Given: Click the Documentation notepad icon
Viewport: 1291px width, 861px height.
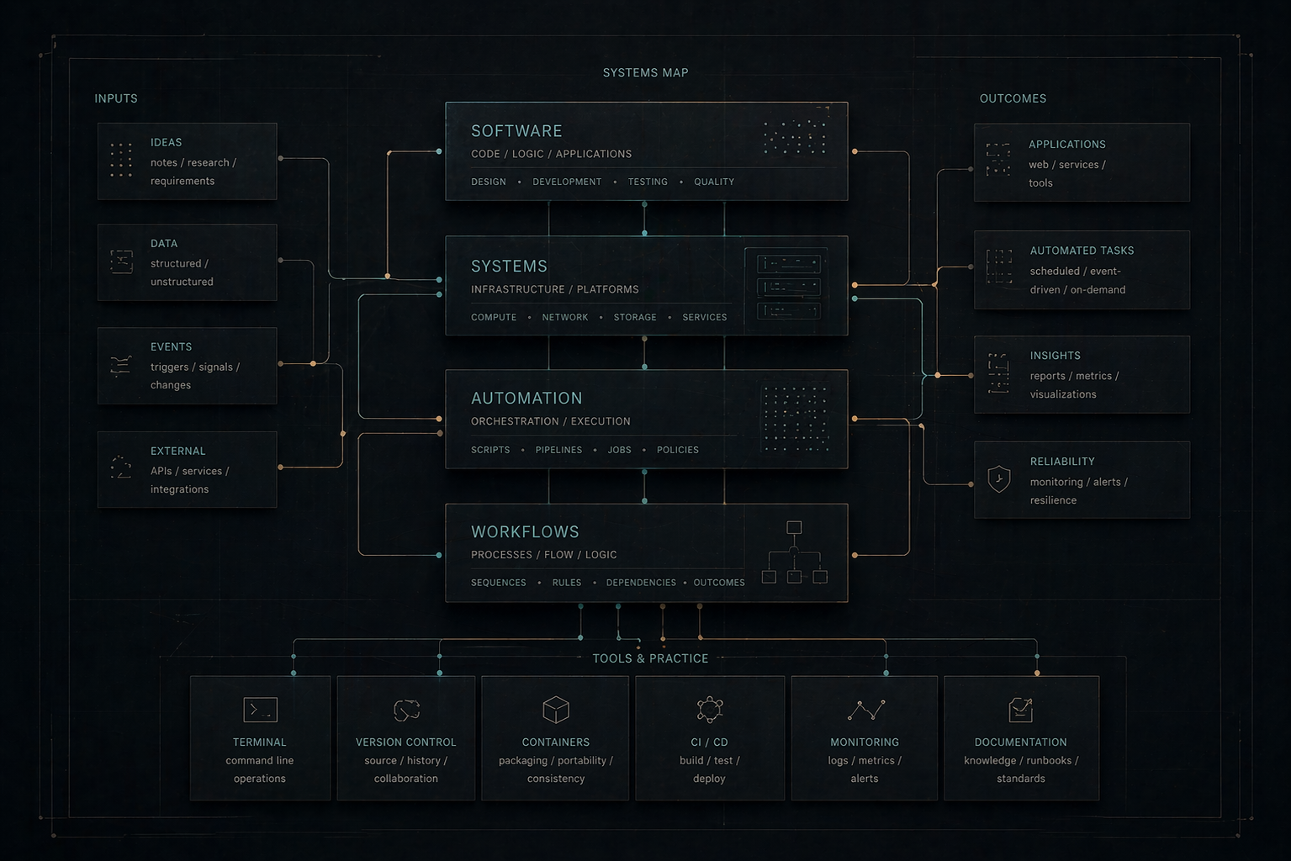Looking at the screenshot, I should [x=1020, y=710].
